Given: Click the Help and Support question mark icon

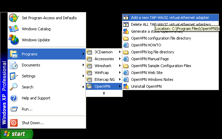Looking at the screenshot, I should (13, 98).
